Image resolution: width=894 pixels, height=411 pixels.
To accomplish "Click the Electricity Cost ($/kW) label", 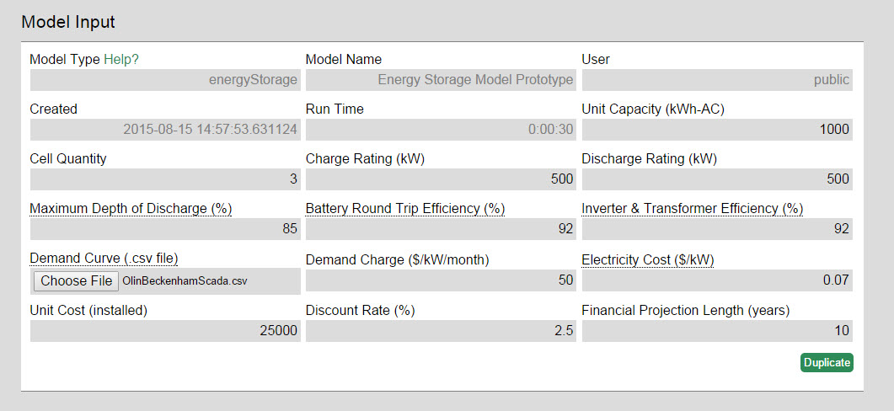I will click(x=648, y=260).
